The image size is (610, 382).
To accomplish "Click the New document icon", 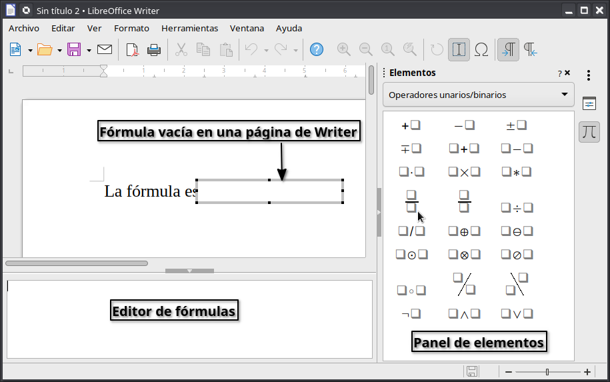I will [x=15, y=50].
